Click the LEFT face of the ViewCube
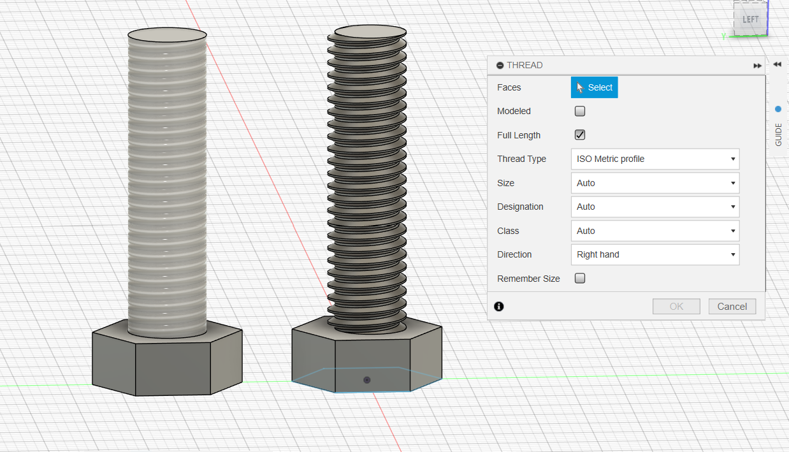789x452 pixels. [x=750, y=18]
